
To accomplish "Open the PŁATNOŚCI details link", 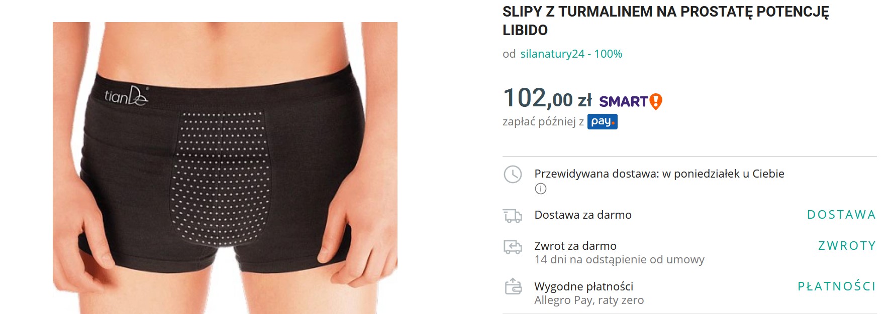I will coord(837,286).
